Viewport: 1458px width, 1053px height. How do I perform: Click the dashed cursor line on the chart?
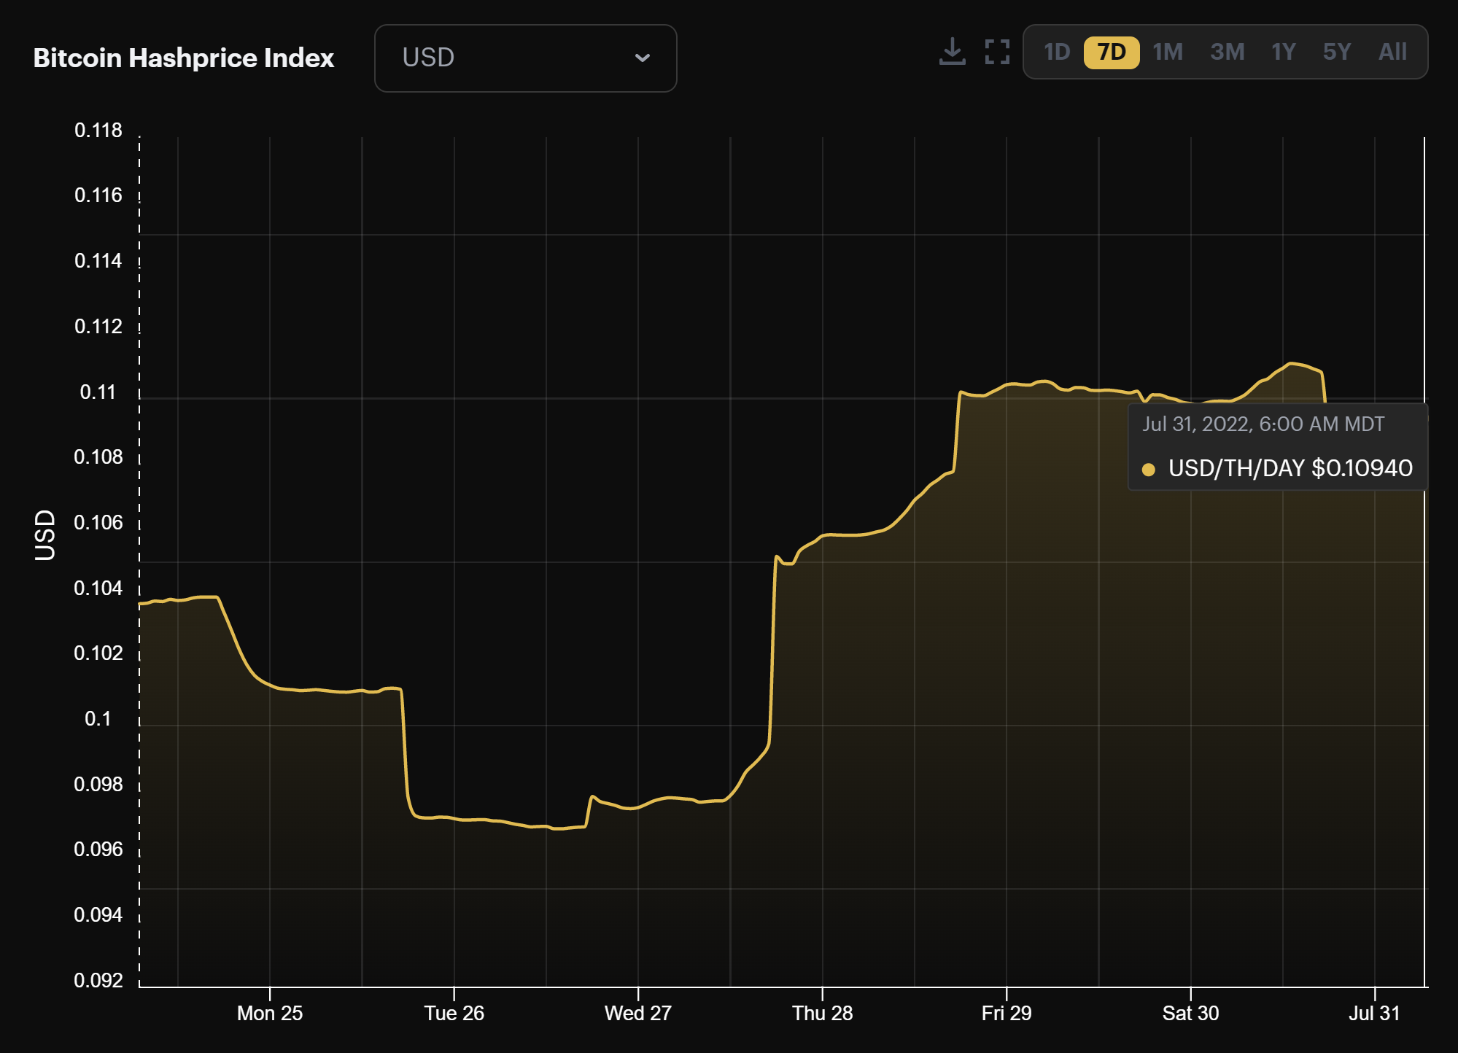pyautogui.click(x=139, y=547)
